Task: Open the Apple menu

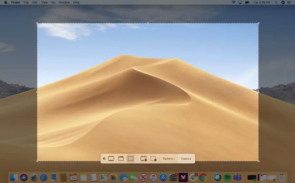Action: [x=5, y=2]
